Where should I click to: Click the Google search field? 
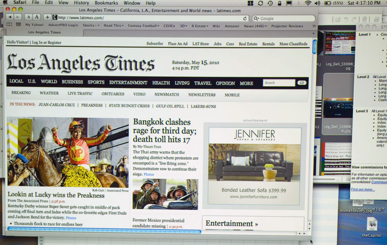click(x=284, y=19)
